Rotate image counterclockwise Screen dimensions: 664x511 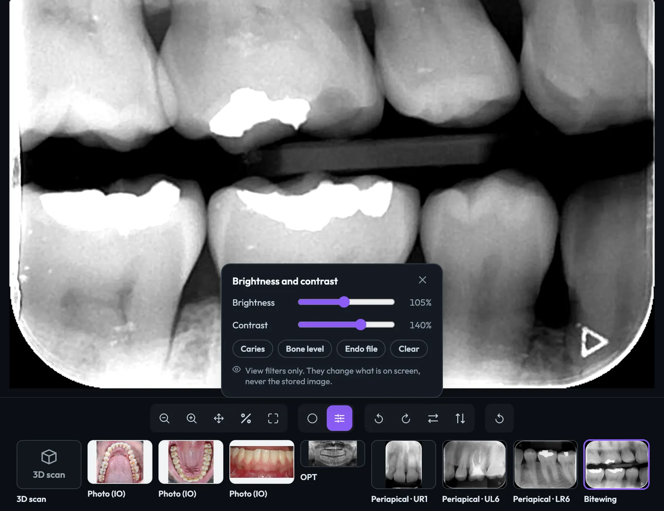click(x=378, y=418)
